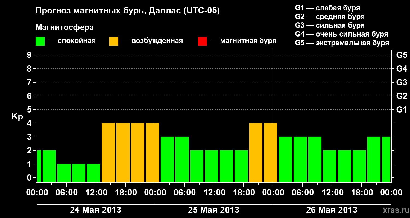
Task: Select the line 'G4 — очень сильная буря'
Action: [x=341, y=34]
